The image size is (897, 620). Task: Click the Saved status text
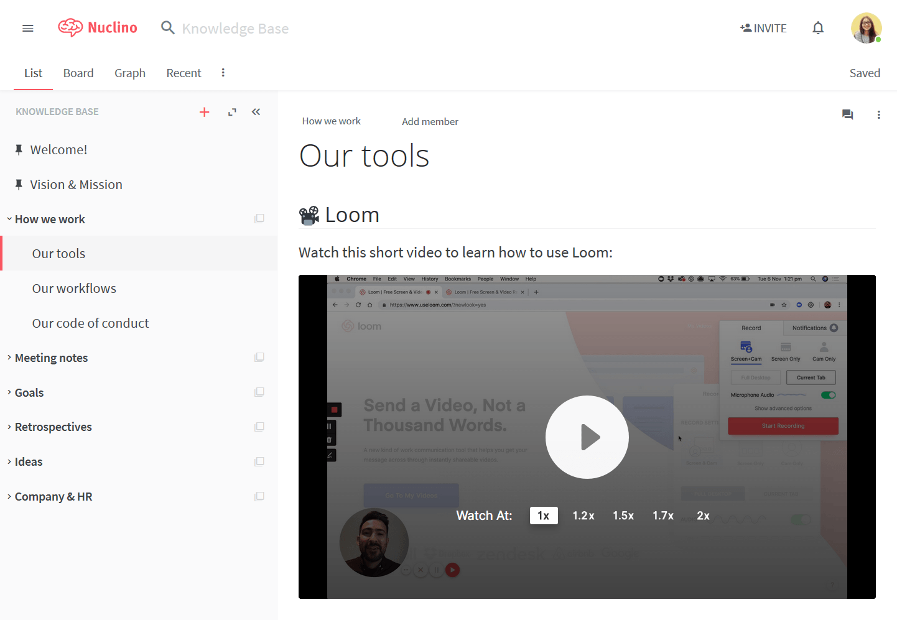pyautogui.click(x=865, y=73)
